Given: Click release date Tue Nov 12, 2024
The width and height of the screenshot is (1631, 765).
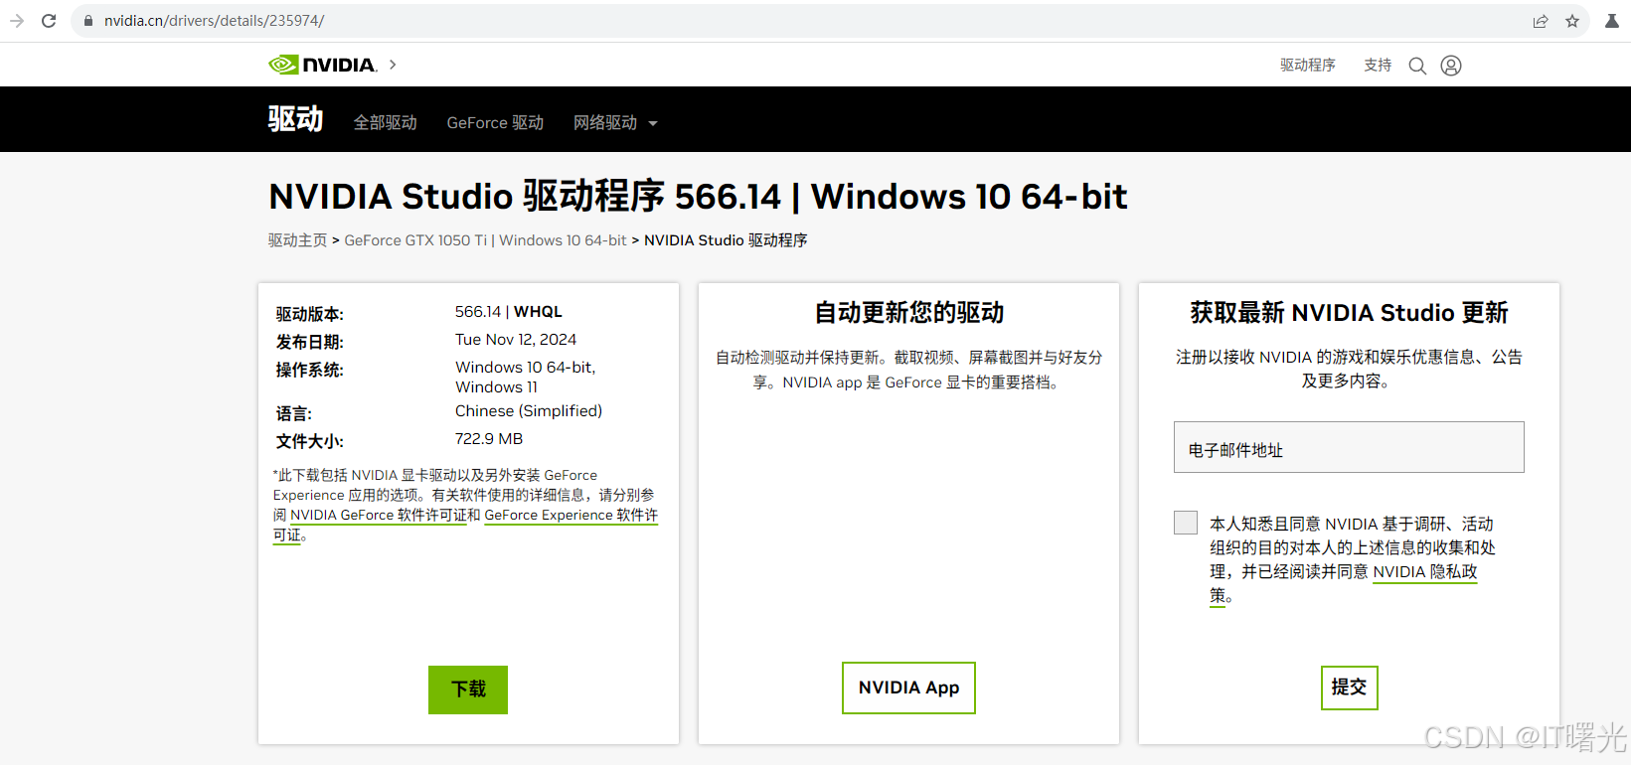Looking at the screenshot, I should coord(516,340).
